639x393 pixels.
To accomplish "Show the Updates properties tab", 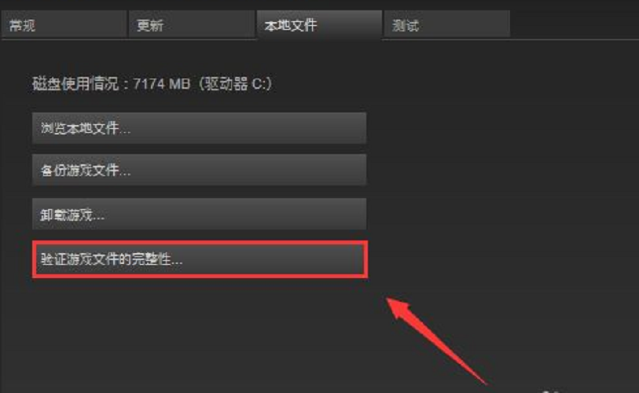I will point(192,25).
